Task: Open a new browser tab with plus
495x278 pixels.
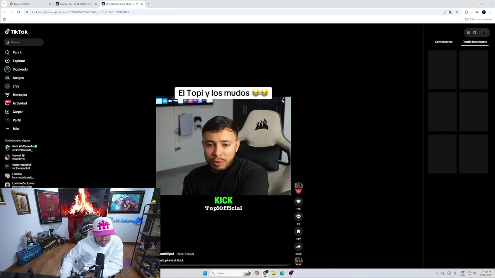Action: (x=148, y=4)
